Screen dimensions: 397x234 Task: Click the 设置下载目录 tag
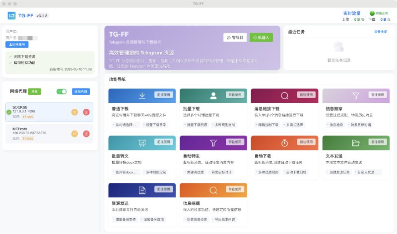click(x=155, y=125)
